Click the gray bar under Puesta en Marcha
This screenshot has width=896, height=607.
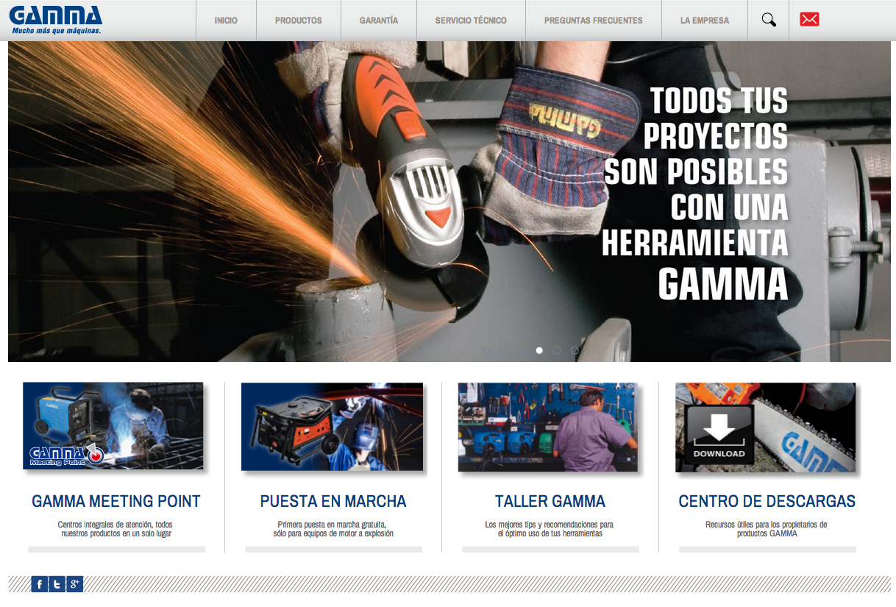click(333, 549)
